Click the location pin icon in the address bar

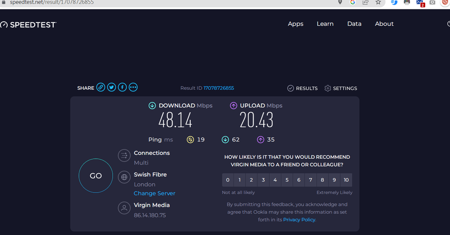pos(340,2)
